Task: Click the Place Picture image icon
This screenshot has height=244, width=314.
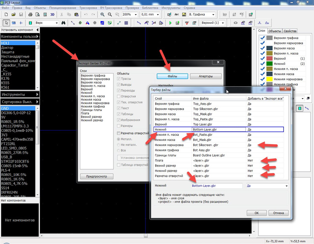Action: click(184, 14)
